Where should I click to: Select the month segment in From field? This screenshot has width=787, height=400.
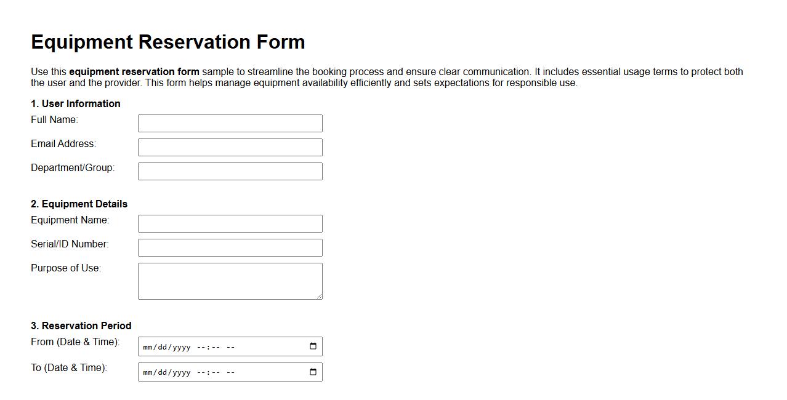pos(147,346)
